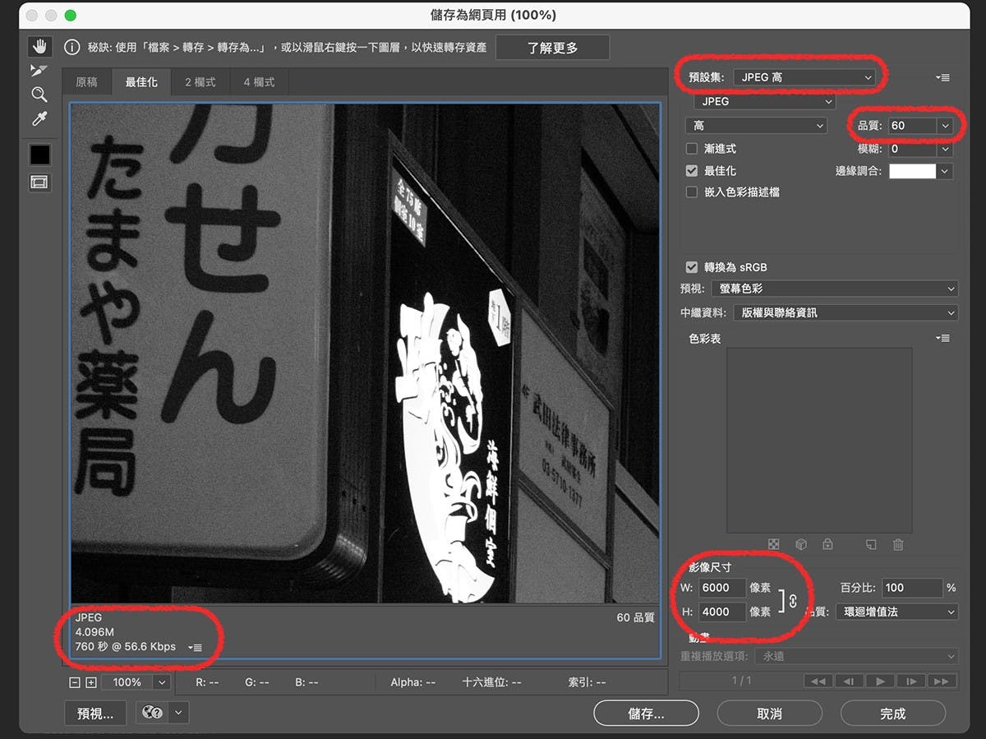Open preview menu icon beside 56.6 Kbps

tap(195, 648)
